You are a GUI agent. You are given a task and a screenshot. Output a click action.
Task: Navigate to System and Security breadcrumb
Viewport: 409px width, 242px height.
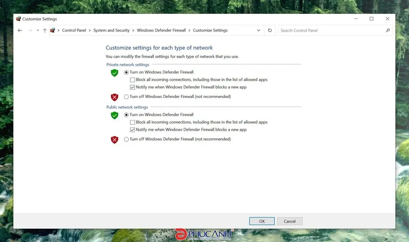tap(111, 30)
